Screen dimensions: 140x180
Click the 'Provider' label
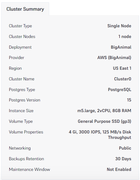(17, 58)
